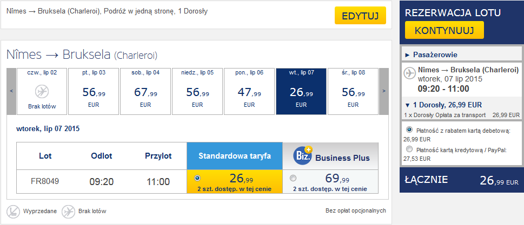
Task: Click the plane icon in the reservation summary
Action: coord(409,73)
